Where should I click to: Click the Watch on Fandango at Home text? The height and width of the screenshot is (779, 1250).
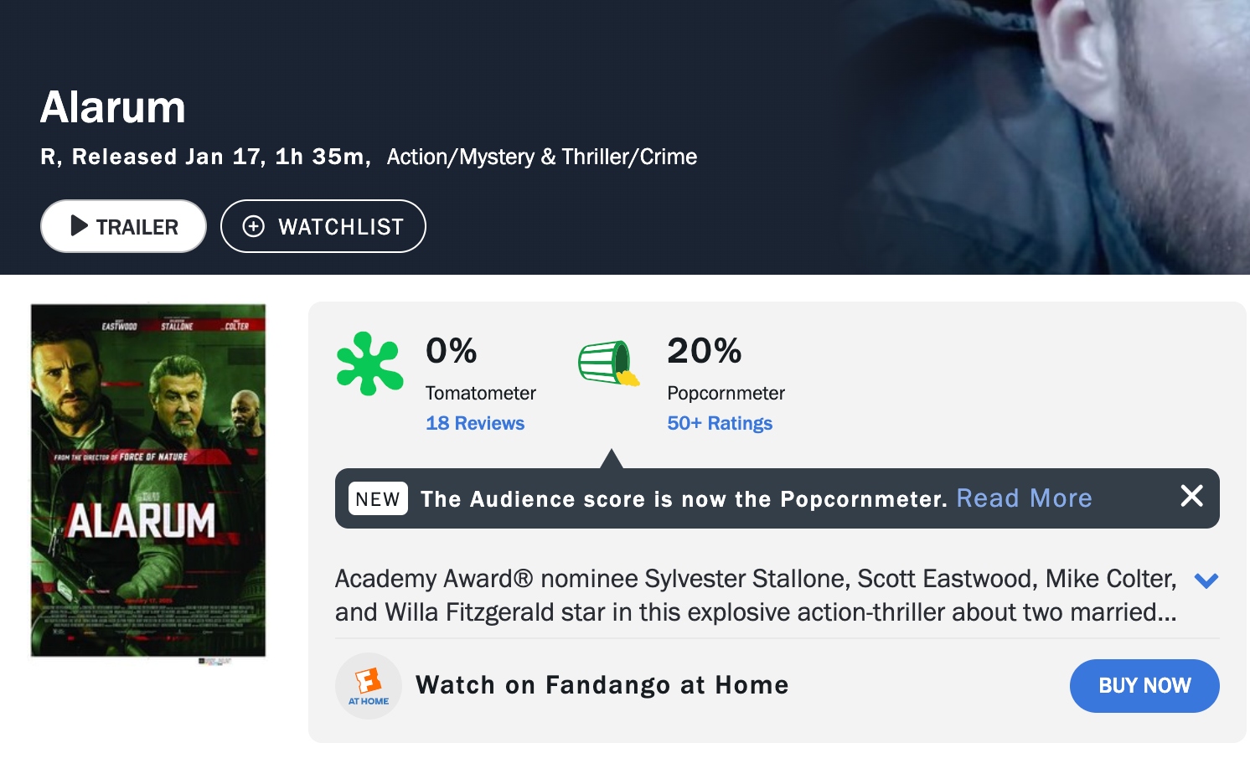pos(602,685)
